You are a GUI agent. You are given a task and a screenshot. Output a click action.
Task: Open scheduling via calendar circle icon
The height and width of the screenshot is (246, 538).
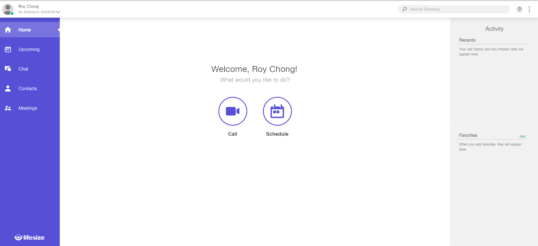point(277,111)
